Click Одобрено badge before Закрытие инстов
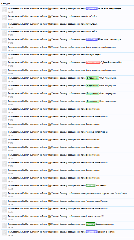 click(92, 232)
